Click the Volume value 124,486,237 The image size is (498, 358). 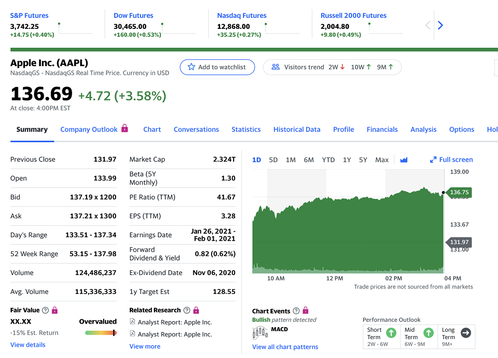[96, 272]
